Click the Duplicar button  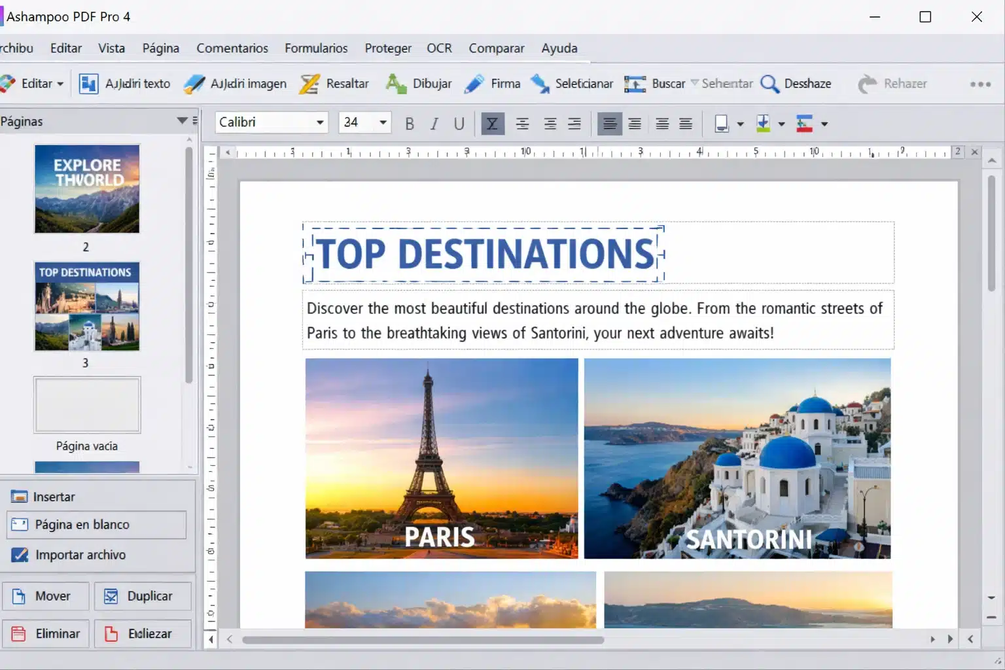click(x=143, y=596)
